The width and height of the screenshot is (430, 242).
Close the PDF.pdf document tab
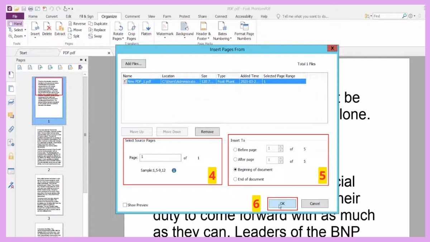tap(109, 53)
